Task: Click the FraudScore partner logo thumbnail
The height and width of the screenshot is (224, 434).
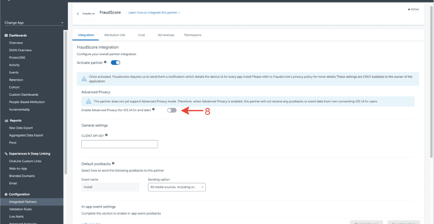Action: 89,13
